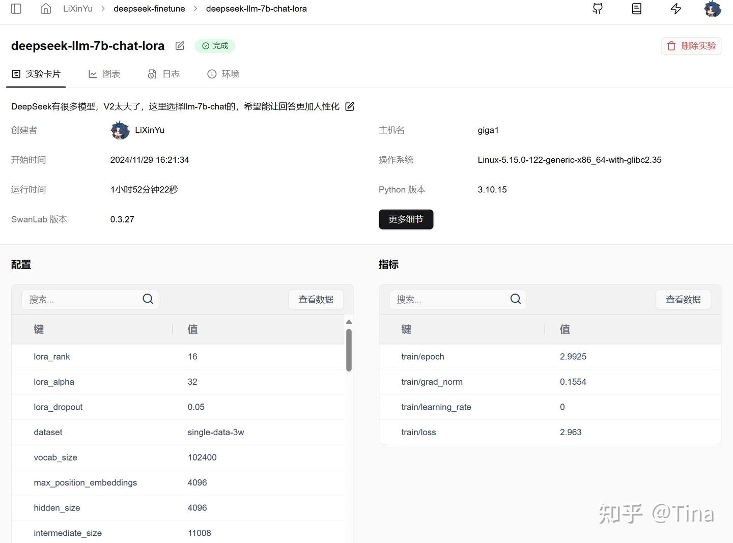This screenshot has height=543, width=733.
Task: Edit the experiment description pencil icon
Action: [350, 106]
